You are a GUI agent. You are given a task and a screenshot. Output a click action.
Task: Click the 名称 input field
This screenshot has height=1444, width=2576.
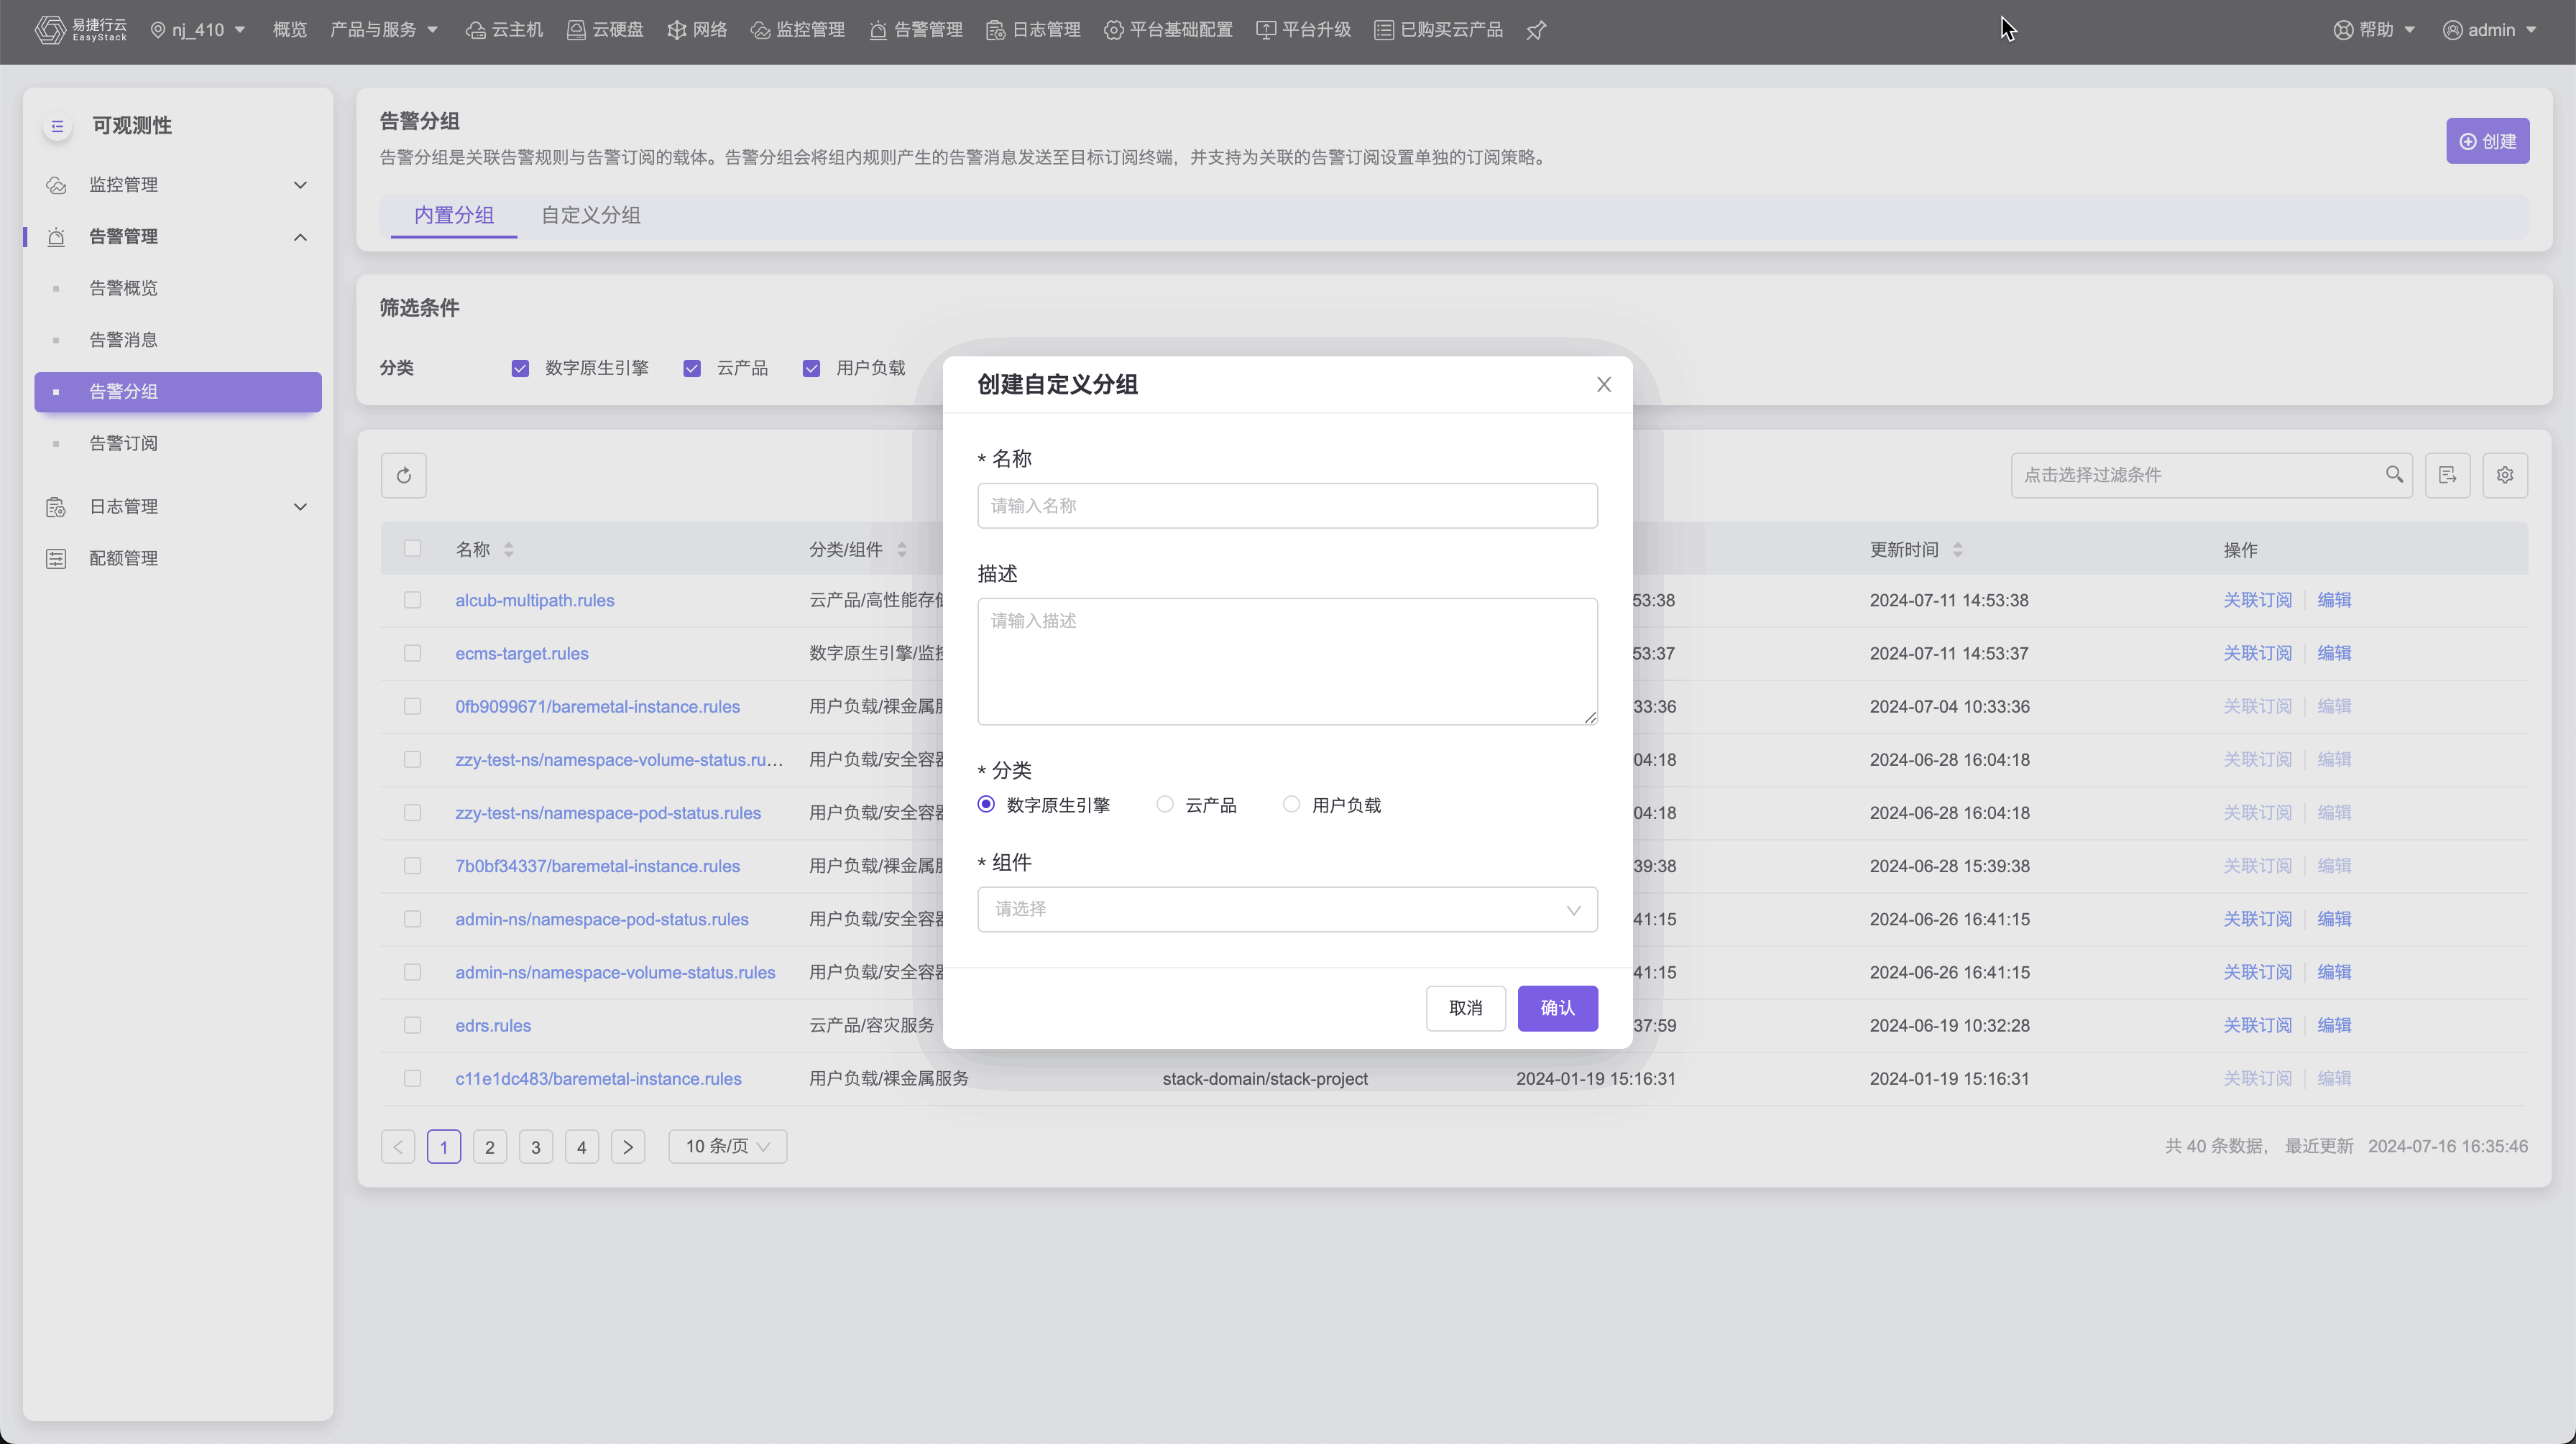tap(1286, 506)
